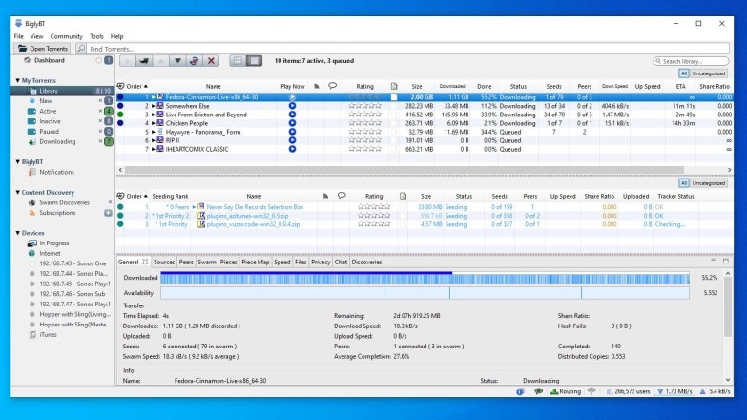Click the Open Torrents button

[42, 49]
